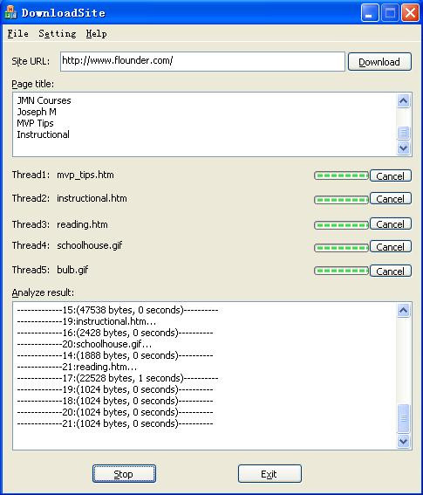423x495 pixels.
Task: Click result line '18:(1024 bytes, 0 seconds)'
Action: coord(115,402)
